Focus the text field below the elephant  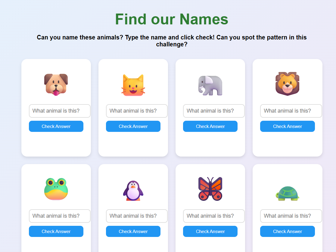pos(214,111)
